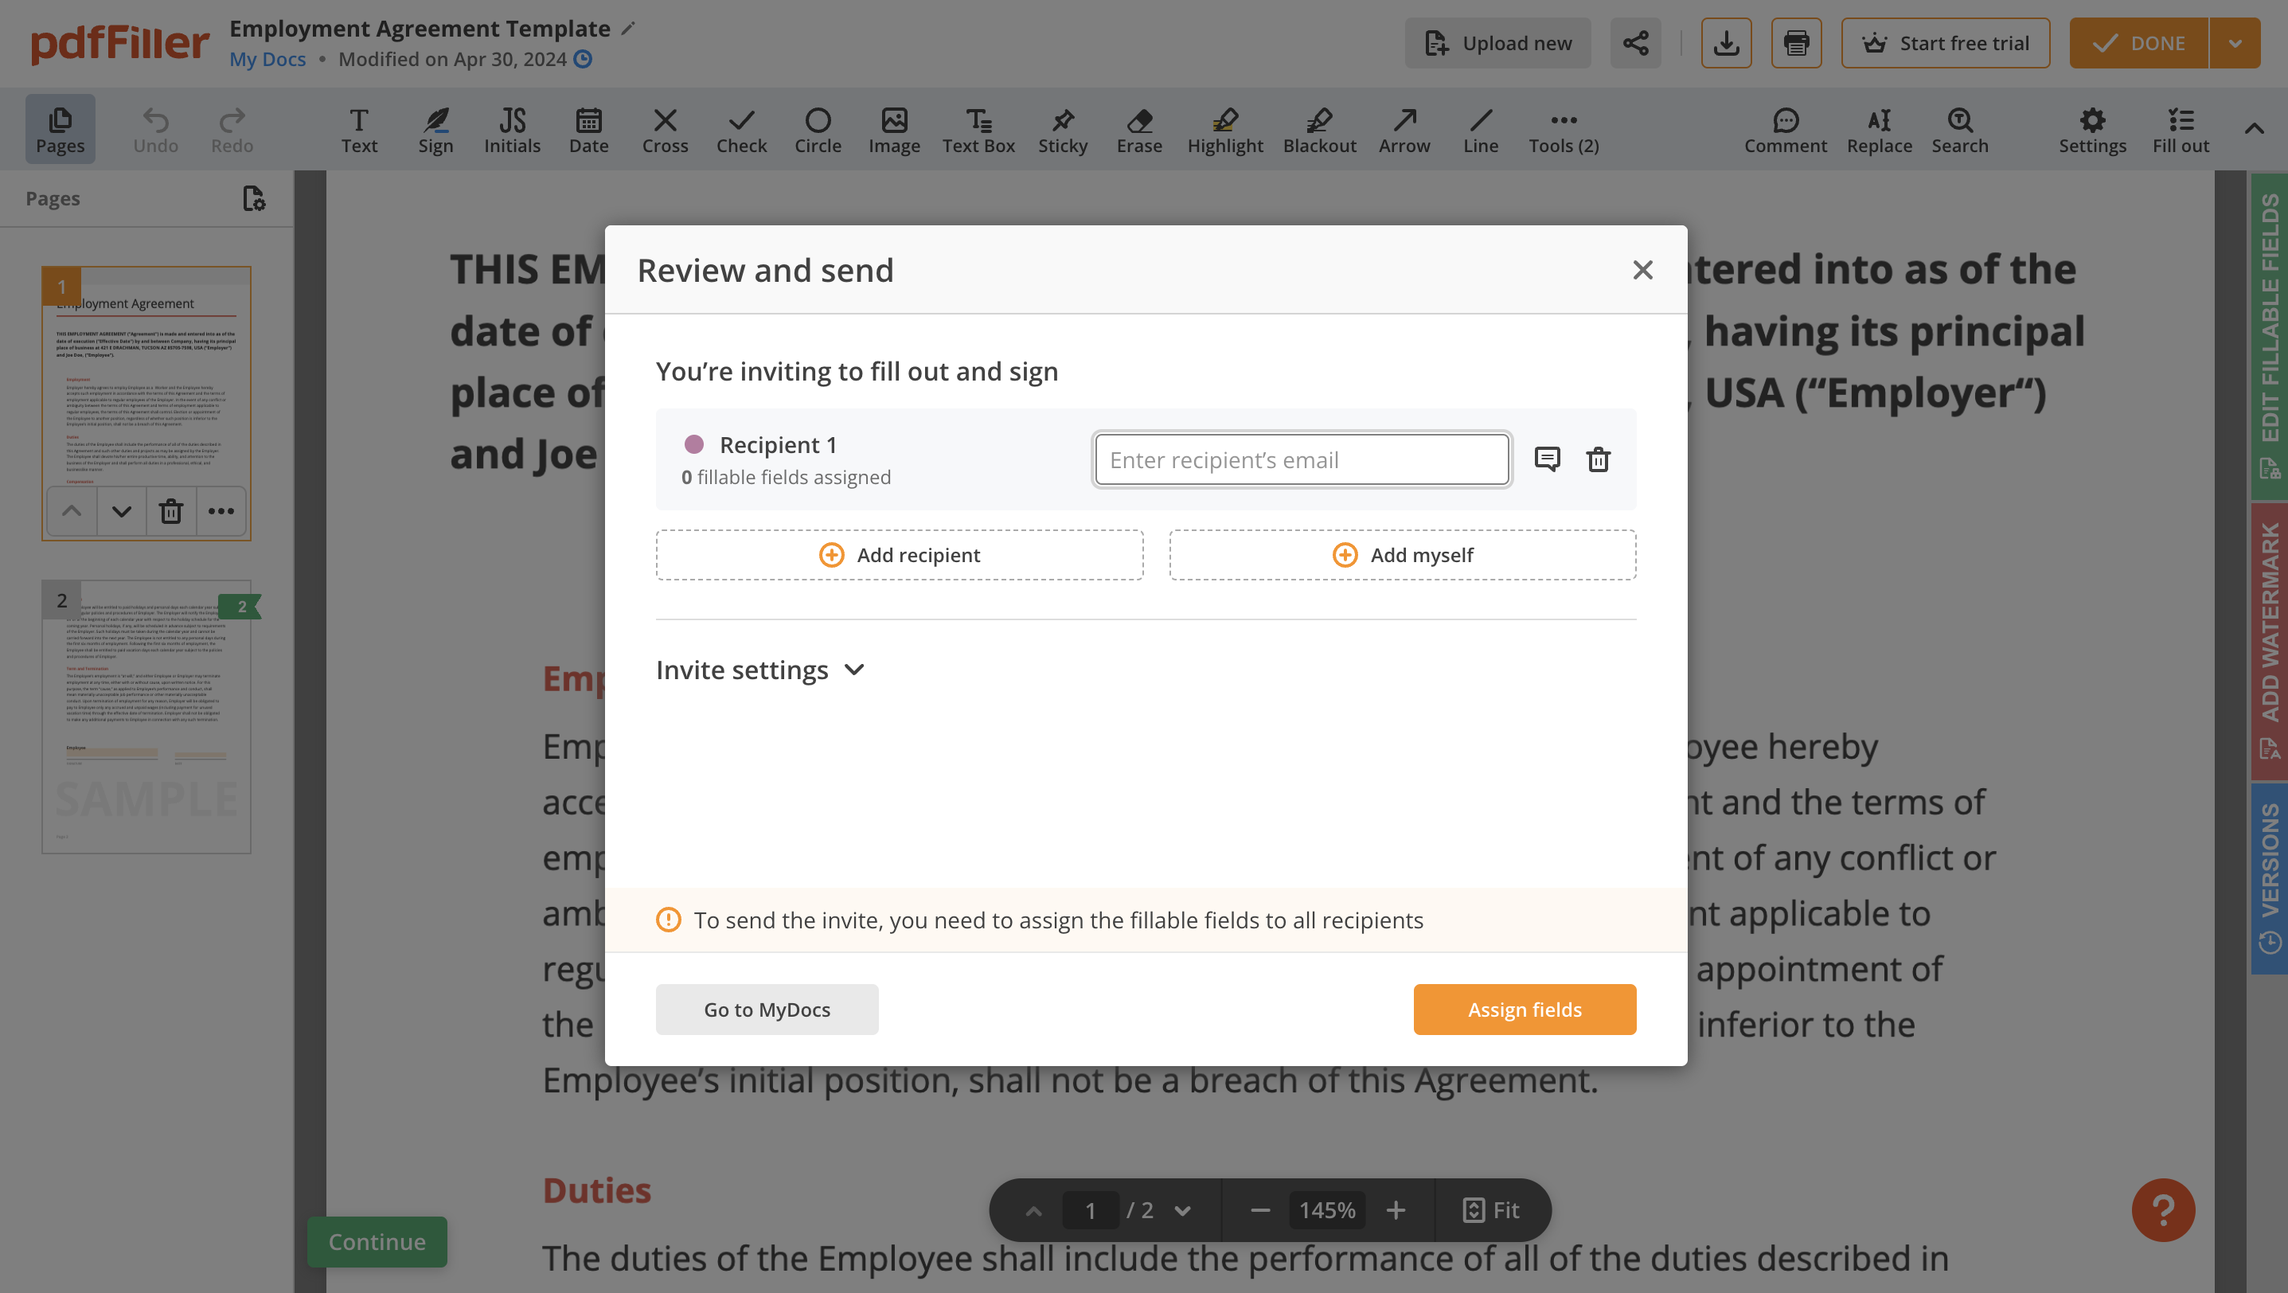Type in the recipient's email field

coord(1301,460)
